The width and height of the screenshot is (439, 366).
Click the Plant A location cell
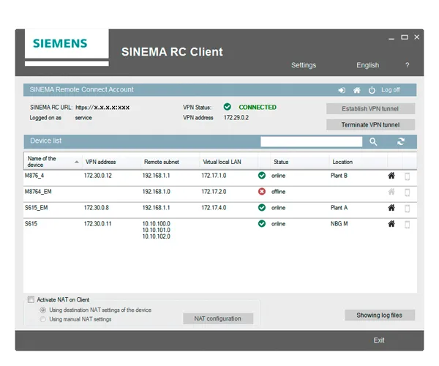pos(339,207)
